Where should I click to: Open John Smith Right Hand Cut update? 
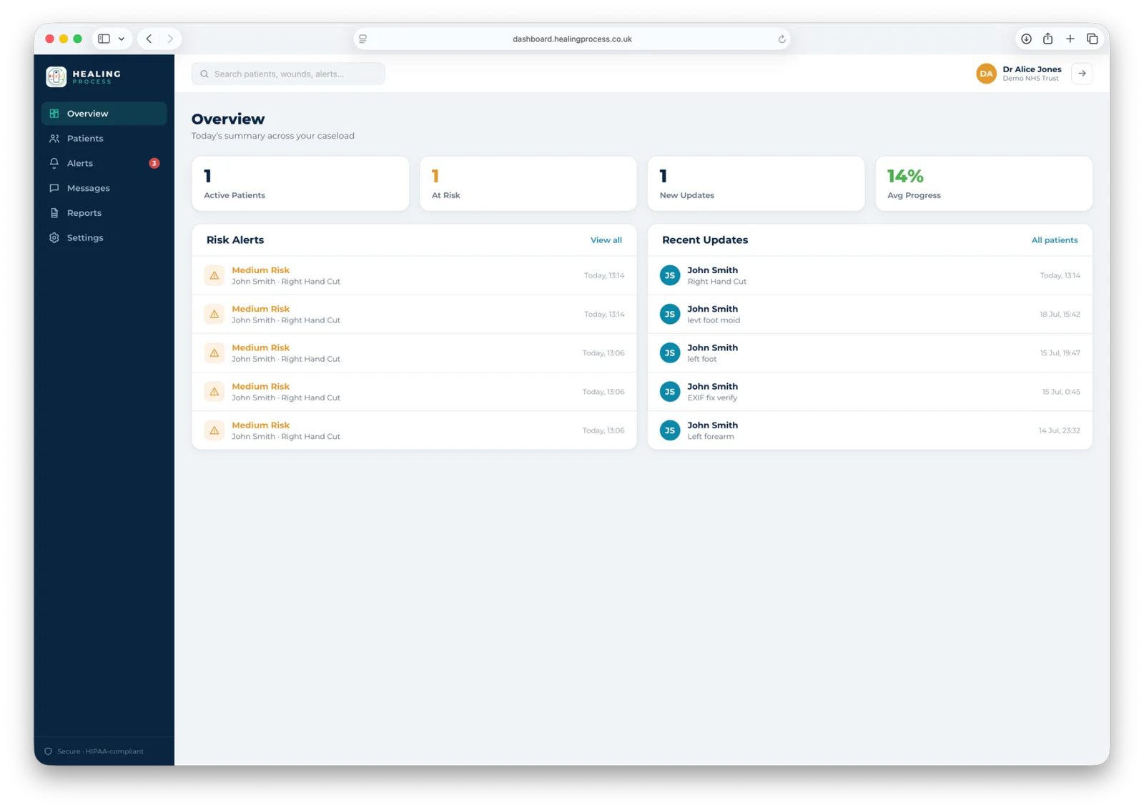point(869,275)
